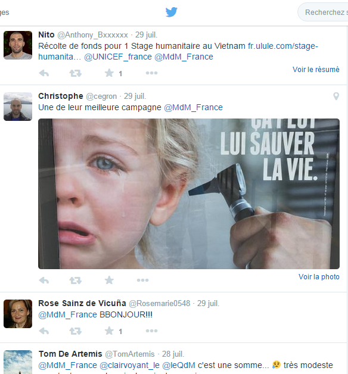Open @UNICEF_france profile mention
This screenshot has height=374, width=348.
tap(118, 57)
